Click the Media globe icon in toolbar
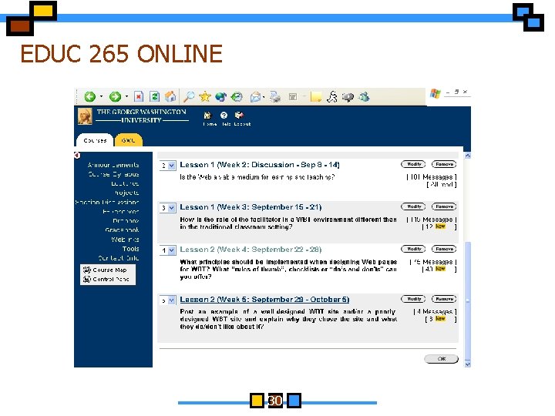The height and width of the screenshot is (416, 555). (x=221, y=96)
